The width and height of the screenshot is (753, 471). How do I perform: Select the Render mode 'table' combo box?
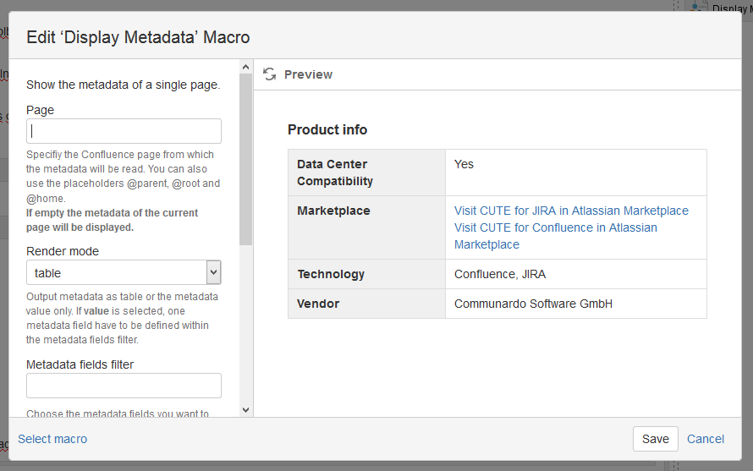(117, 272)
